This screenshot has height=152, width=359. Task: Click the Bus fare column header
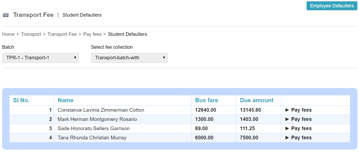tap(207, 100)
